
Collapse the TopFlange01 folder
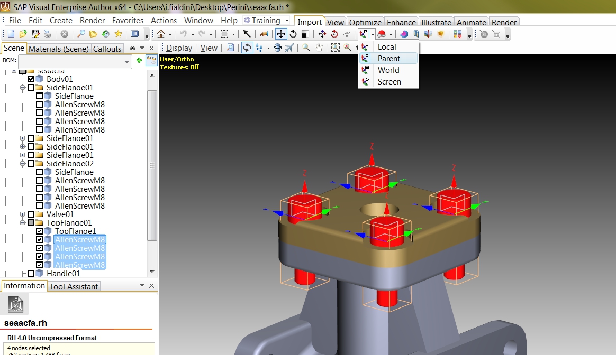pyautogui.click(x=22, y=223)
